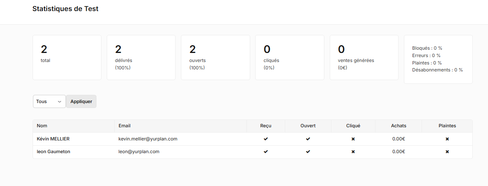Select the Achats column header

pyautogui.click(x=399, y=126)
